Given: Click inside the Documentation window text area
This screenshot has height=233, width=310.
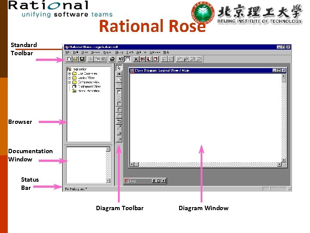Looking at the screenshot, I should coord(87,165).
